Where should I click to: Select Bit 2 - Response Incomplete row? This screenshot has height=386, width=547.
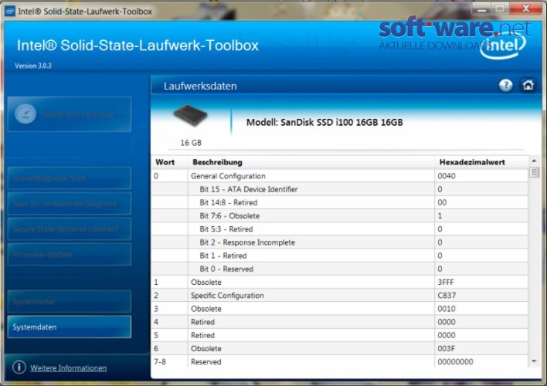pyautogui.click(x=340, y=242)
